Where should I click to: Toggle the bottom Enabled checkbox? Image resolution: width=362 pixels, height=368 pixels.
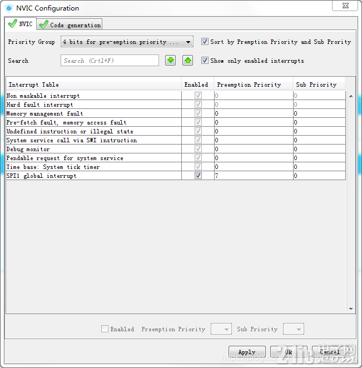point(105,329)
